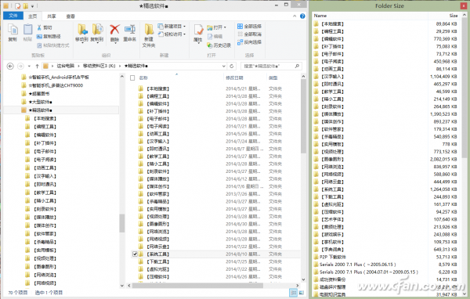470x299 pixels.
Task: Click 【媒体播放】 in the navigation tree
Action: coord(45,218)
